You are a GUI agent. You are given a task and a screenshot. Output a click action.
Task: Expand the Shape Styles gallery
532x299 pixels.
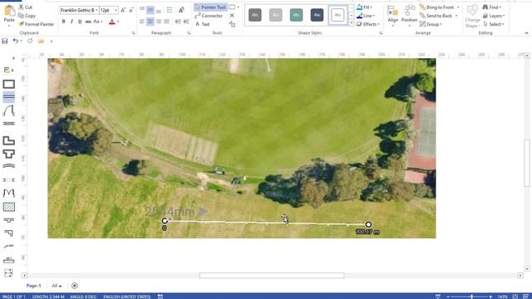[352, 23]
